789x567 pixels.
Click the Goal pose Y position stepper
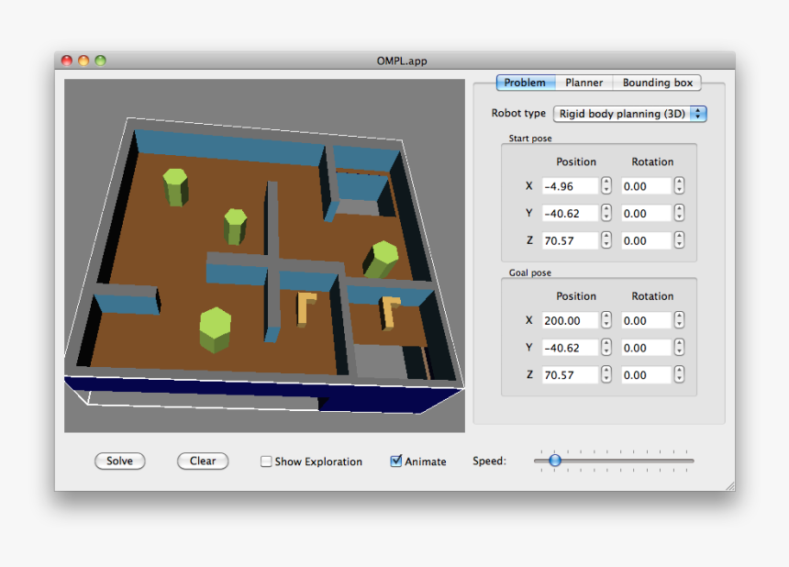coord(606,347)
